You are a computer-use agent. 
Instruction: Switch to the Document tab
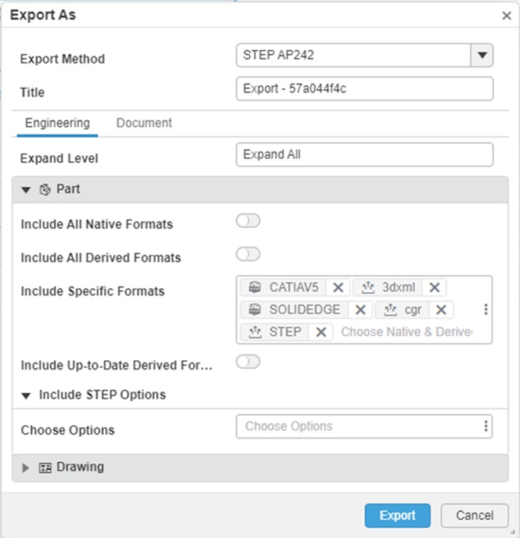click(144, 123)
